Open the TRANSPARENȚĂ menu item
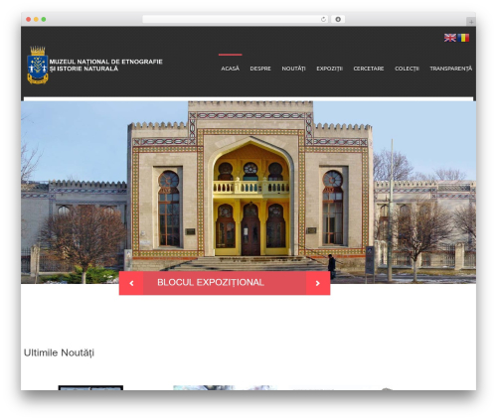This screenshot has height=420, width=497. pos(451,69)
